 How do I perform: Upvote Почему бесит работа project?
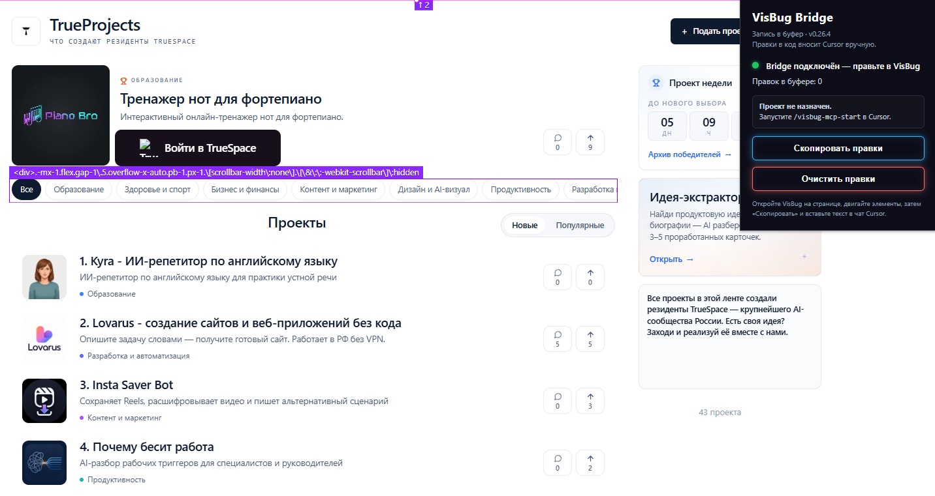pyautogui.click(x=590, y=463)
